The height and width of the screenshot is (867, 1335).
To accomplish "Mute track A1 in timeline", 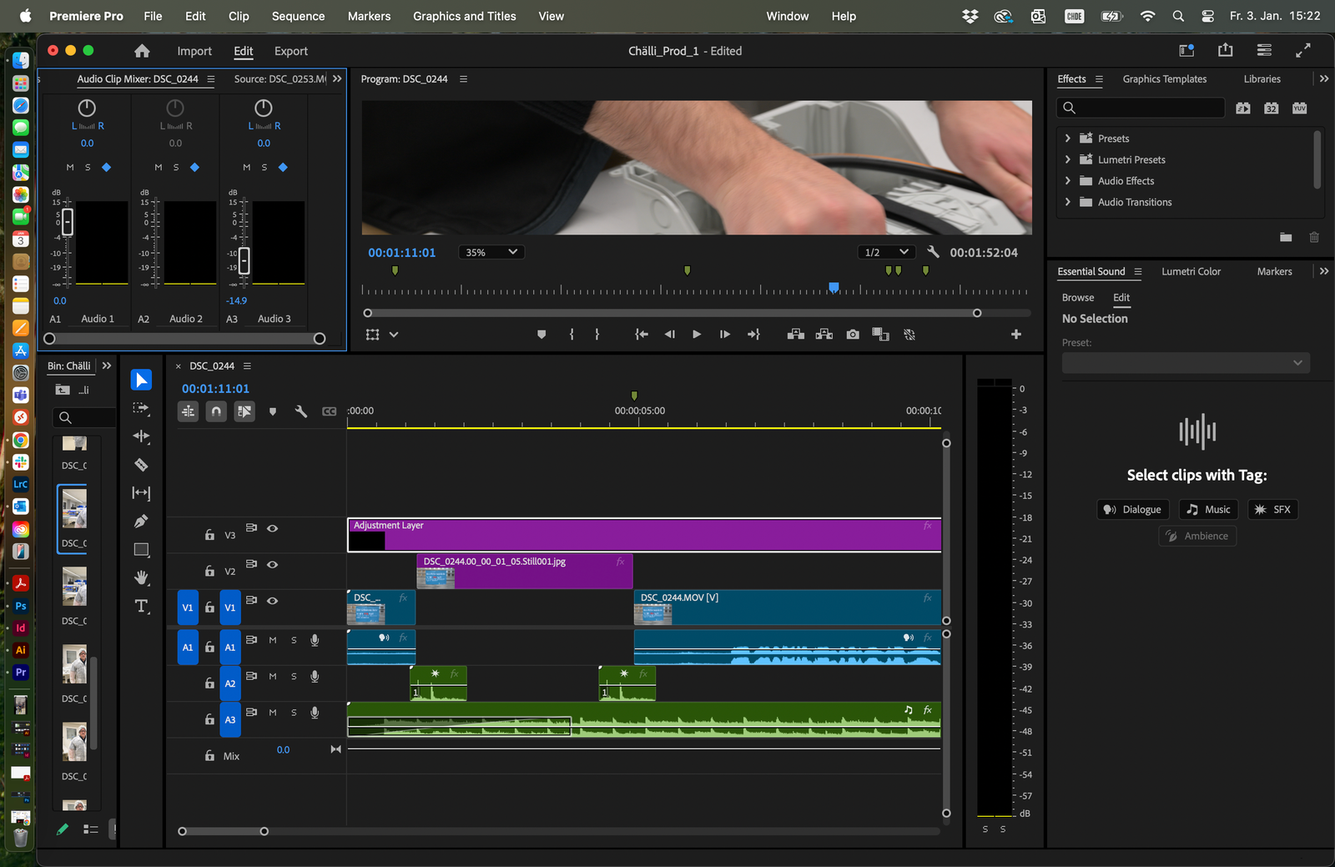I will 273,640.
